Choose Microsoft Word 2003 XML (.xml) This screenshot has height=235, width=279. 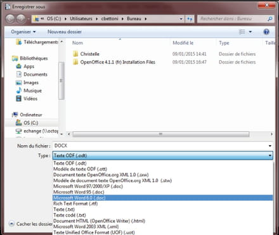162,227
